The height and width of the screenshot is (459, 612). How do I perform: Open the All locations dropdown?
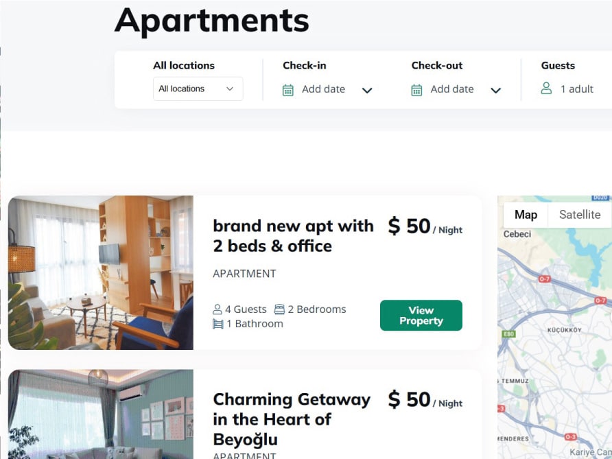pyautogui.click(x=198, y=89)
